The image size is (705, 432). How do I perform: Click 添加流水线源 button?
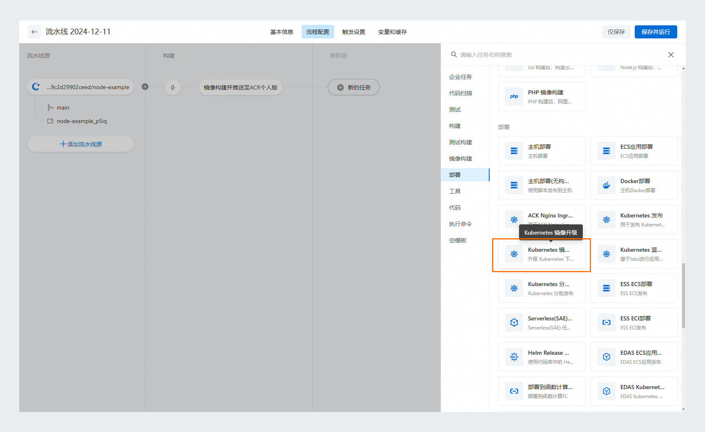coord(81,144)
